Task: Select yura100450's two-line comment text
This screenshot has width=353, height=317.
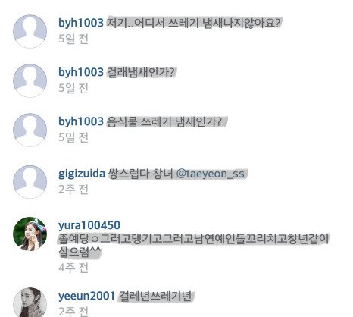Action: [x=194, y=245]
